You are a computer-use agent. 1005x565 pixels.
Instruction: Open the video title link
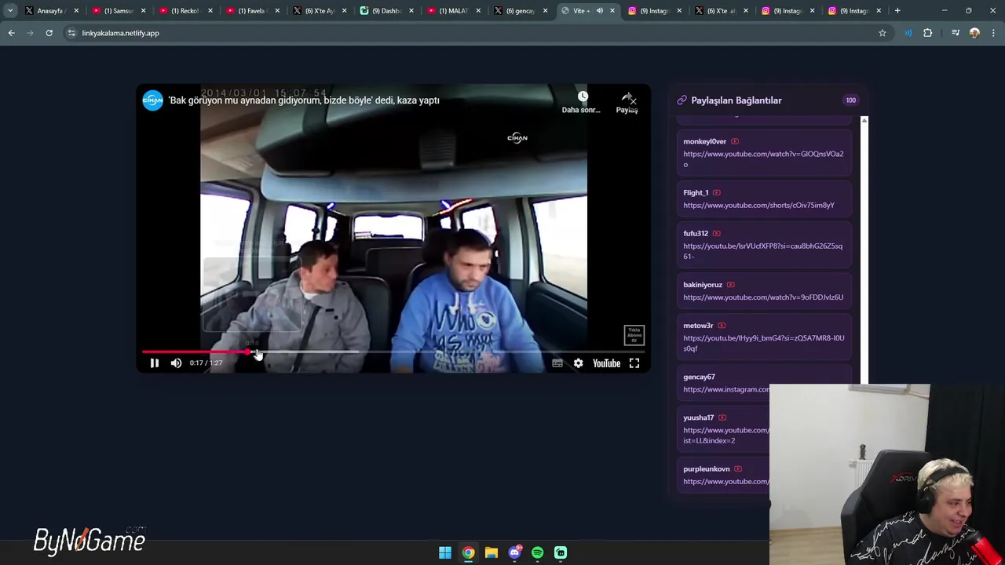click(304, 100)
